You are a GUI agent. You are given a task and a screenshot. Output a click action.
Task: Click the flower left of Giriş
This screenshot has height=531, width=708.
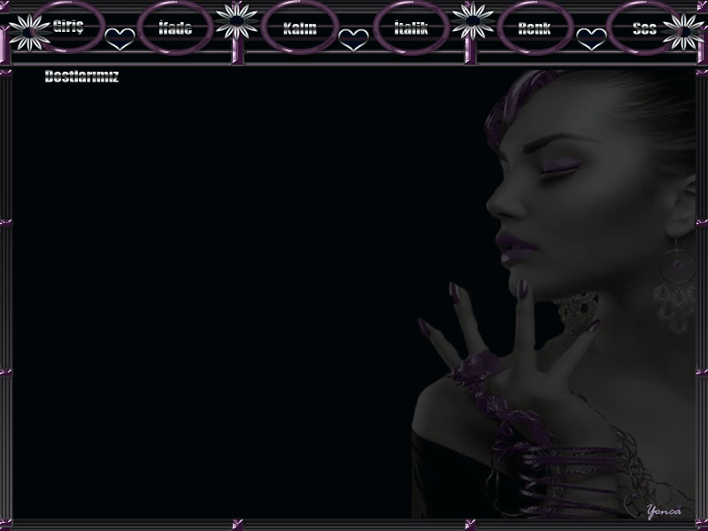28,32
